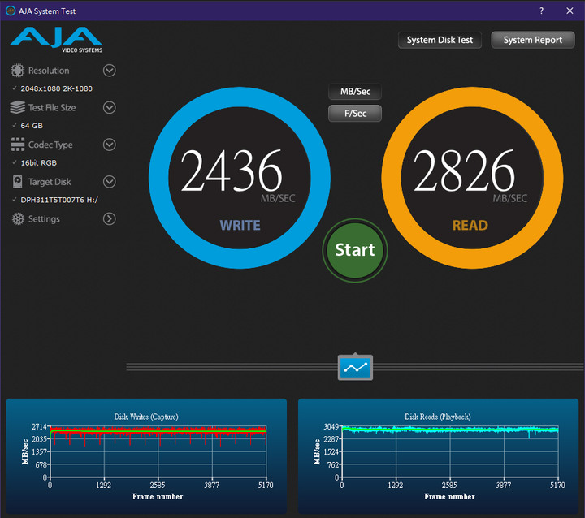Expand the Target Disk dropdown arrow
Viewport: 585px width, 518px height.
click(110, 182)
